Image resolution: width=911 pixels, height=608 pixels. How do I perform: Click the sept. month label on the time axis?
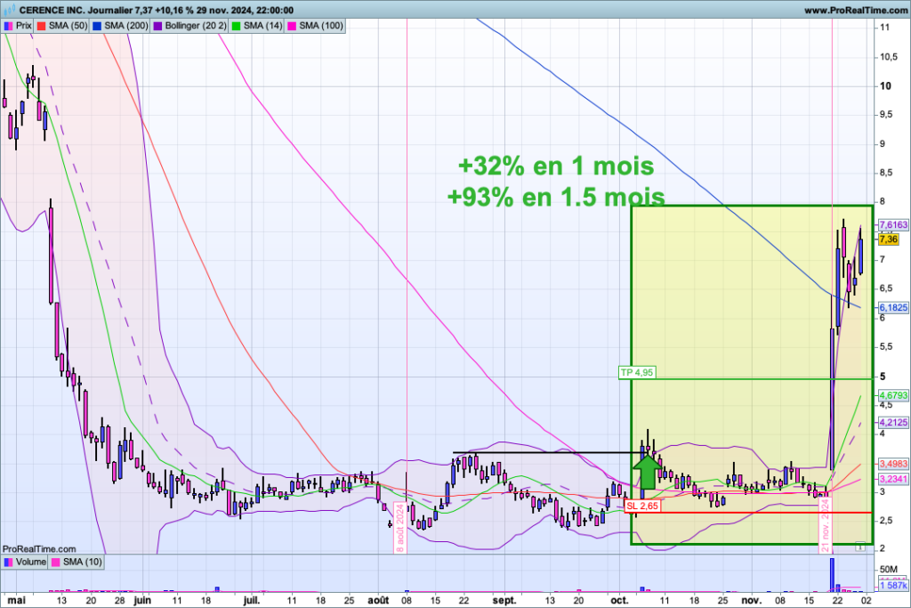point(504,601)
